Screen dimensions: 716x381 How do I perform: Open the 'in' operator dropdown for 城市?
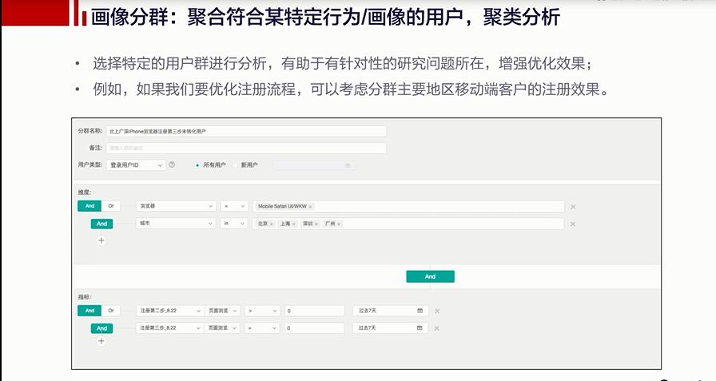click(234, 224)
